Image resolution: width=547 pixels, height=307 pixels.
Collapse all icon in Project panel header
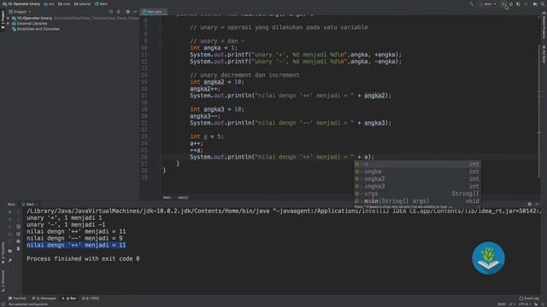point(119,11)
